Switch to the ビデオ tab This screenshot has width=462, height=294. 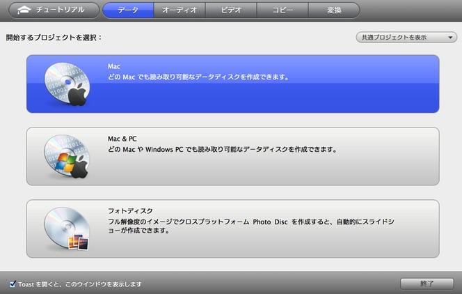coord(231,10)
